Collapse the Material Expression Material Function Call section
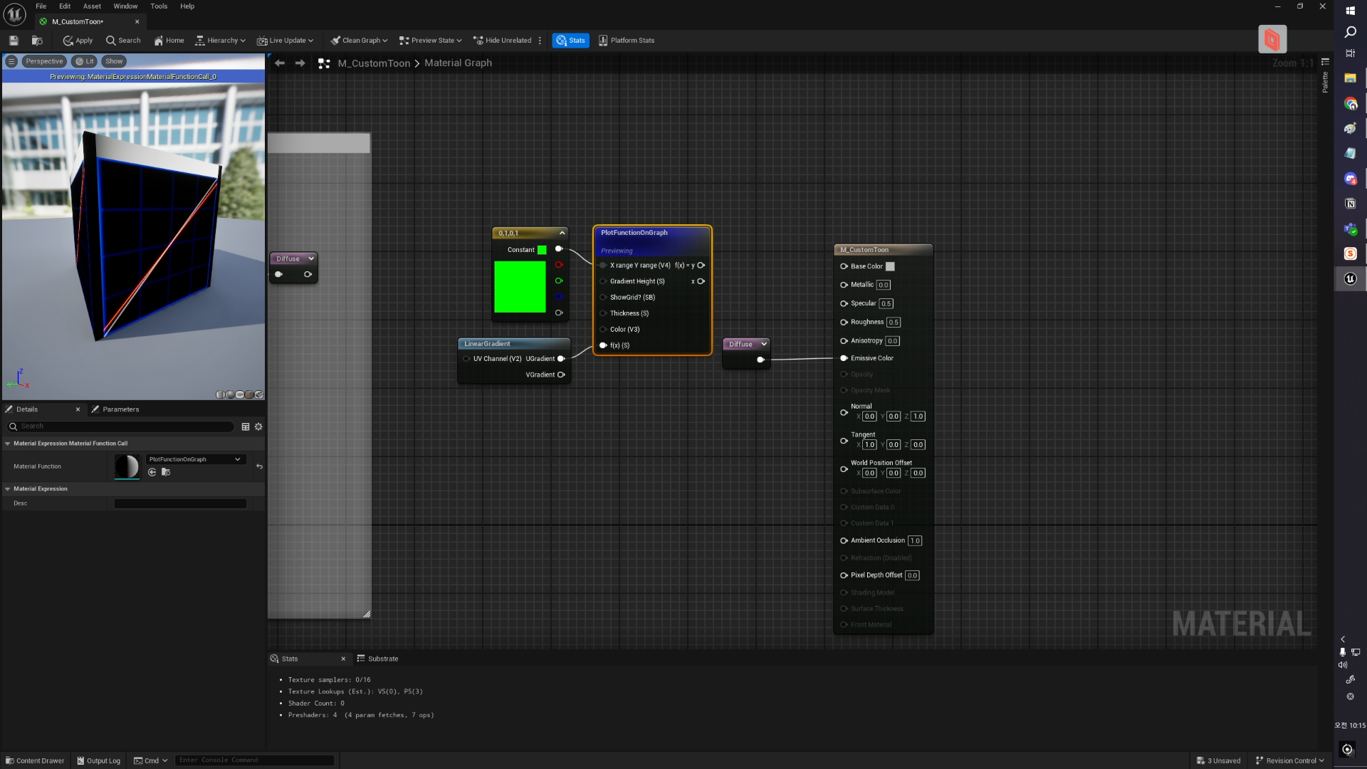This screenshot has height=769, width=1367. [x=8, y=444]
